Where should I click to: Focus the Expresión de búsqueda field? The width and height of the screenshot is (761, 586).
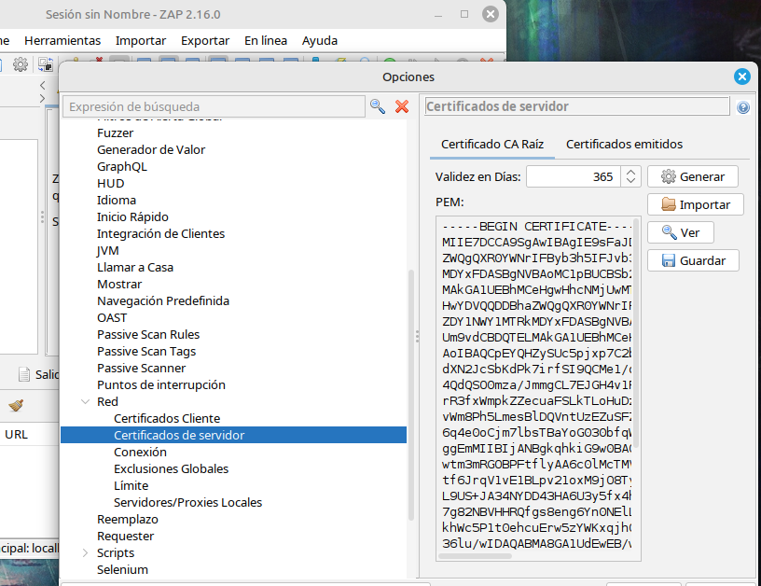click(214, 106)
